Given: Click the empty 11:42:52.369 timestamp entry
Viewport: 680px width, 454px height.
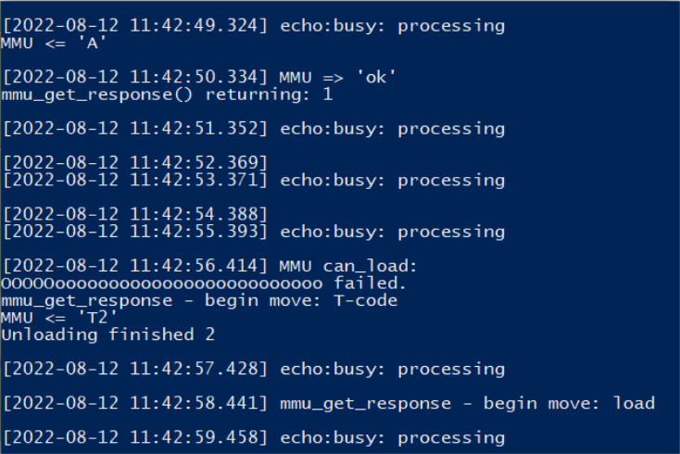Looking at the screenshot, I should click(x=135, y=163).
